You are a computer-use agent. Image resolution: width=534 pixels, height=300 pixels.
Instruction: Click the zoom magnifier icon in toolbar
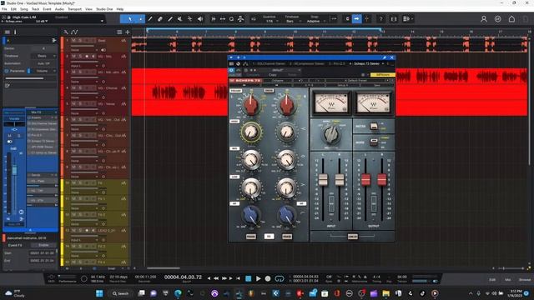232,19
